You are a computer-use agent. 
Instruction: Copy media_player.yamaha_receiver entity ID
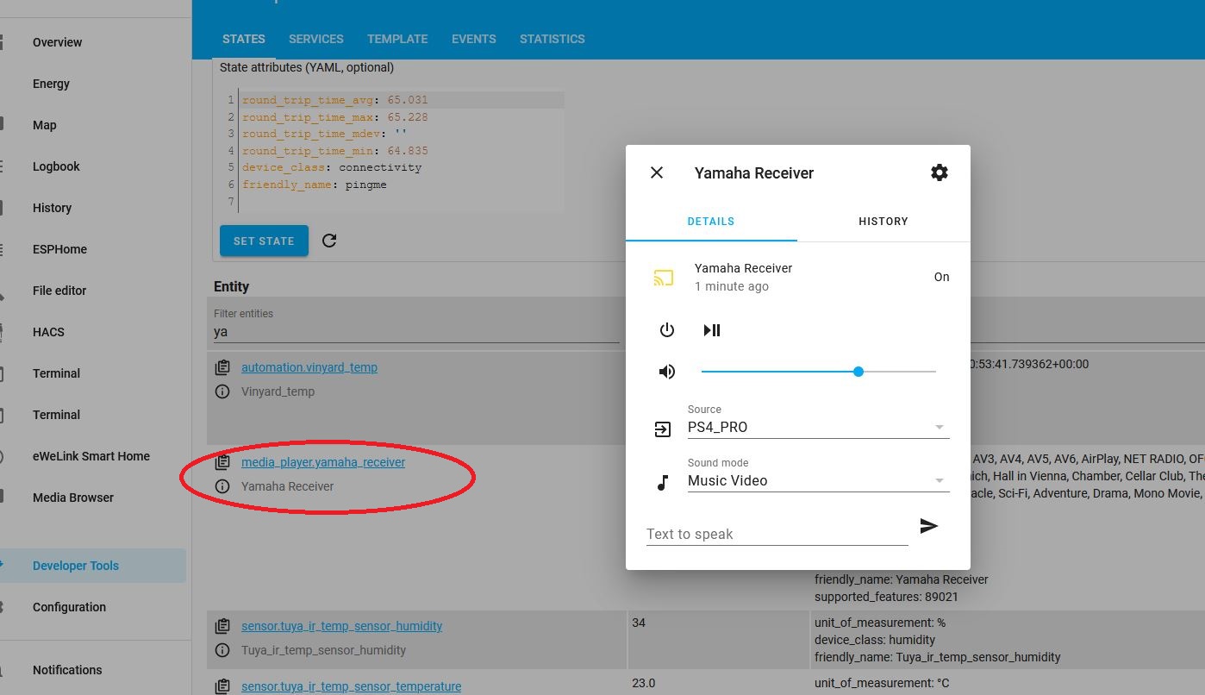[x=222, y=462]
